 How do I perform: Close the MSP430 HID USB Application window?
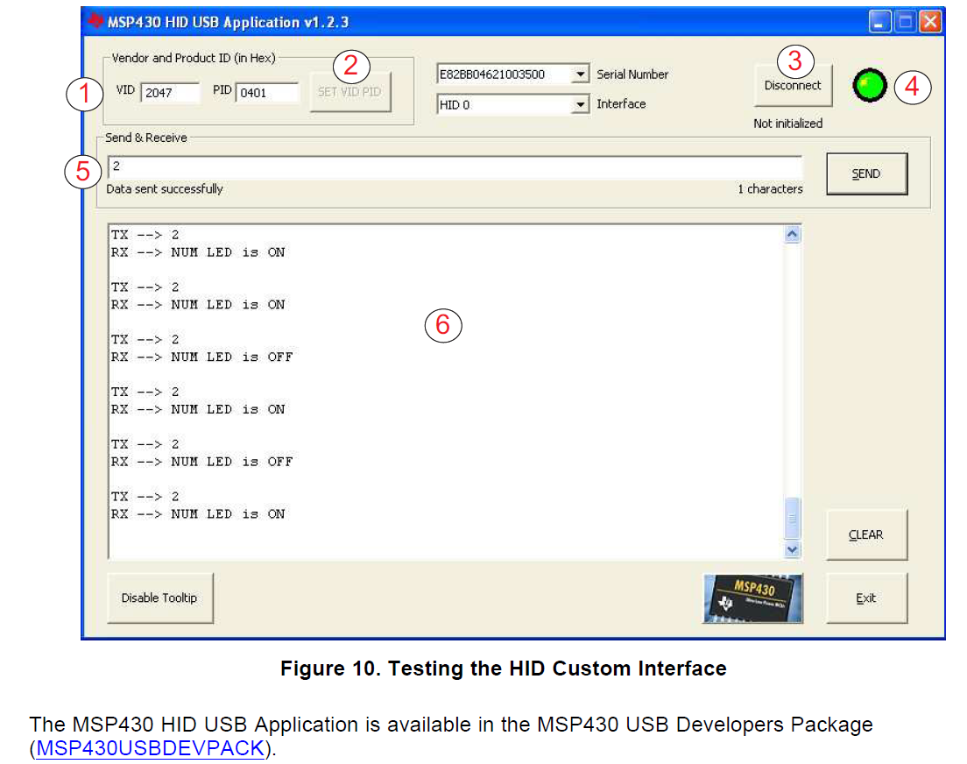click(930, 22)
